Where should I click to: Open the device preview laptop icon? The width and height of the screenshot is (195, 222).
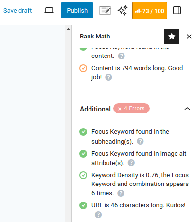click(x=49, y=10)
